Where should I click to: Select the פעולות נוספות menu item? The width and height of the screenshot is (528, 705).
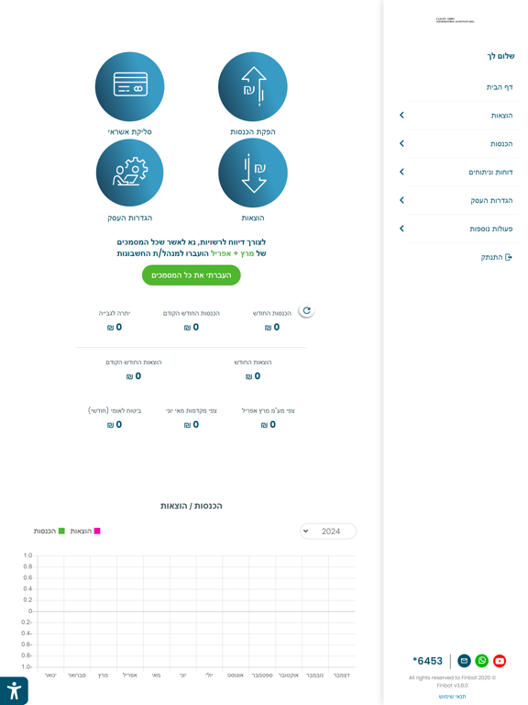tap(491, 229)
